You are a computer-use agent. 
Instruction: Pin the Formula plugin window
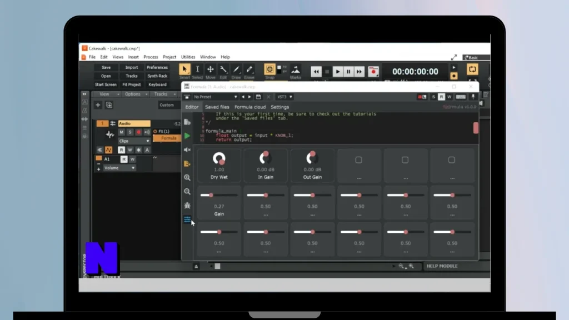pyautogui.click(x=473, y=97)
